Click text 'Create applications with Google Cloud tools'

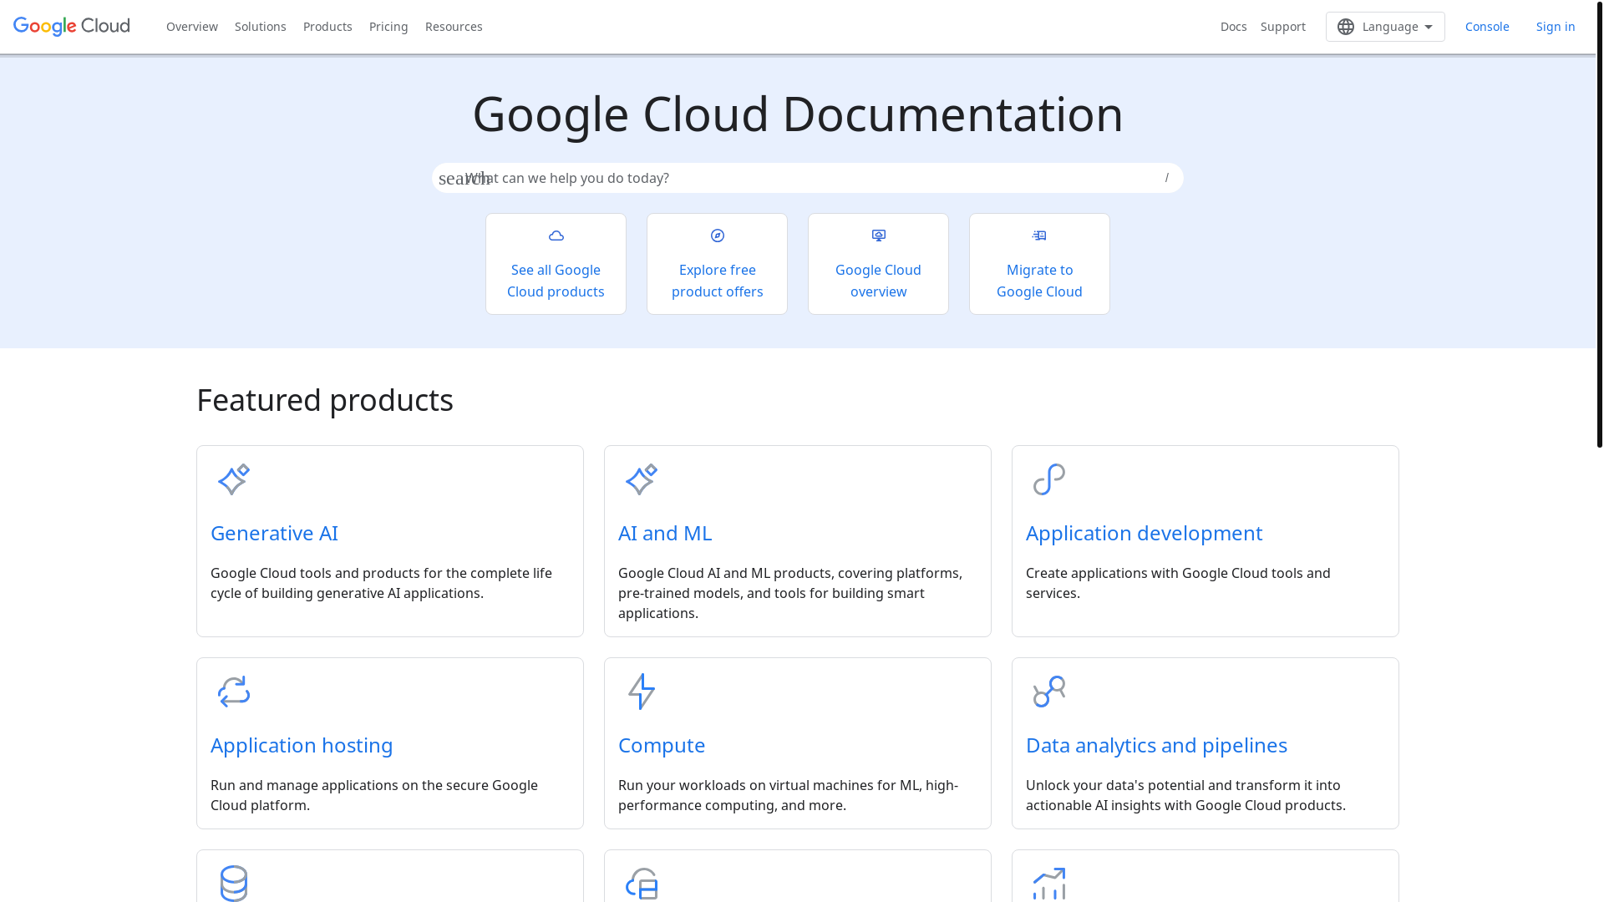click(1162, 573)
